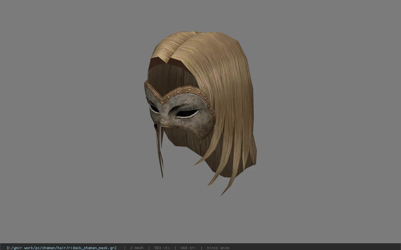Click the 'nincs anim' status text

[x=218, y=248]
